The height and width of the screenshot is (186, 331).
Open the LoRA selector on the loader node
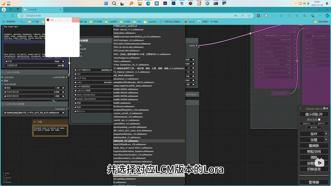tap(93, 82)
